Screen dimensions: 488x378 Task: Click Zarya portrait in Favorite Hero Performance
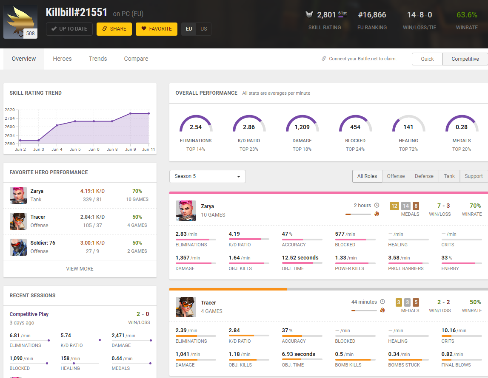tap(18, 195)
